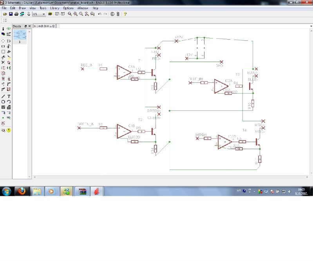The height and width of the screenshot is (261, 313).
Task: Select the Delete (X) tool
Action: click(x=3, y=62)
